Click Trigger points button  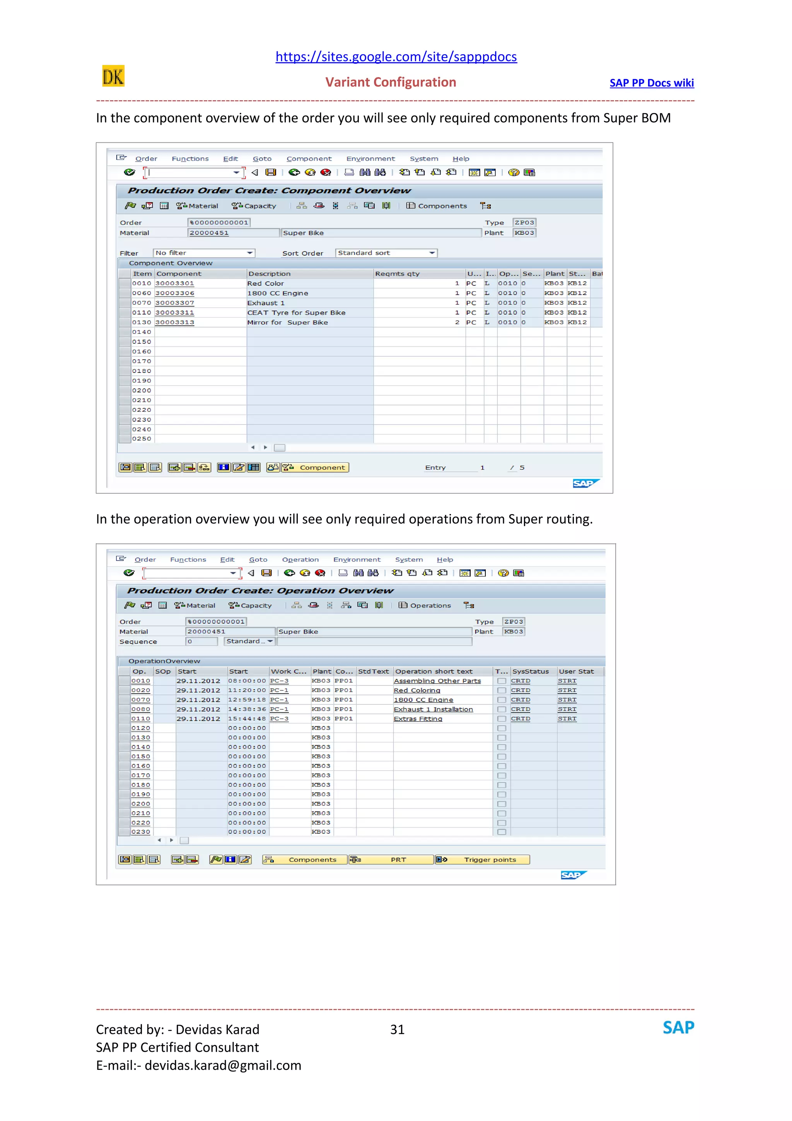click(482, 859)
